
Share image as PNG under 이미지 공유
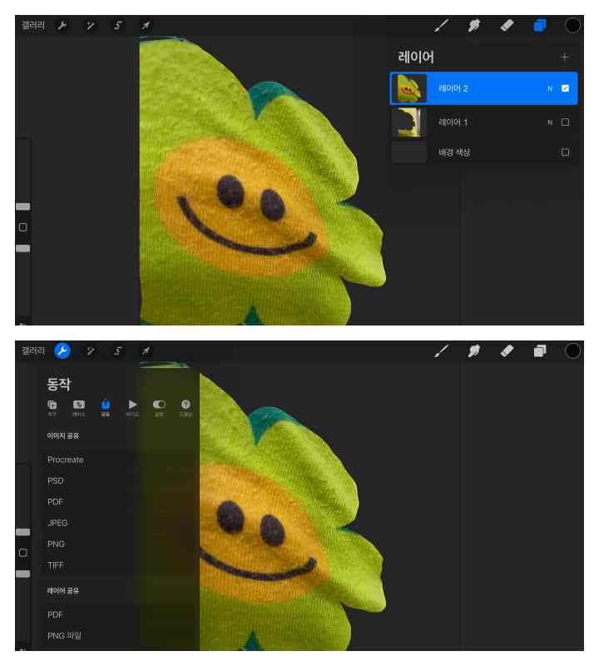tap(56, 544)
